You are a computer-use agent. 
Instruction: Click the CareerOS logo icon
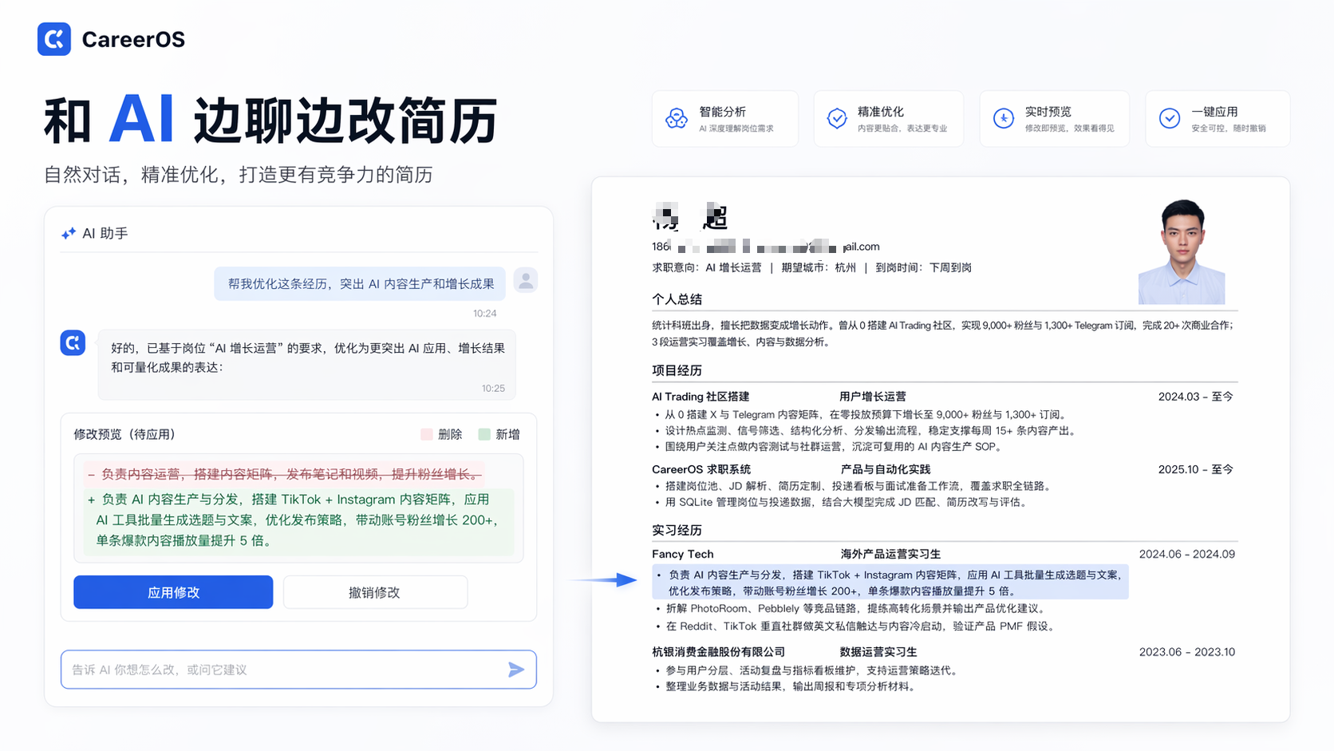pyautogui.click(x=54, y=39)
